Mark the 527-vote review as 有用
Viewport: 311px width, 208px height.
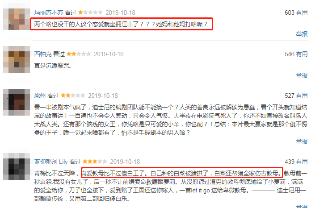coord(302,96)
